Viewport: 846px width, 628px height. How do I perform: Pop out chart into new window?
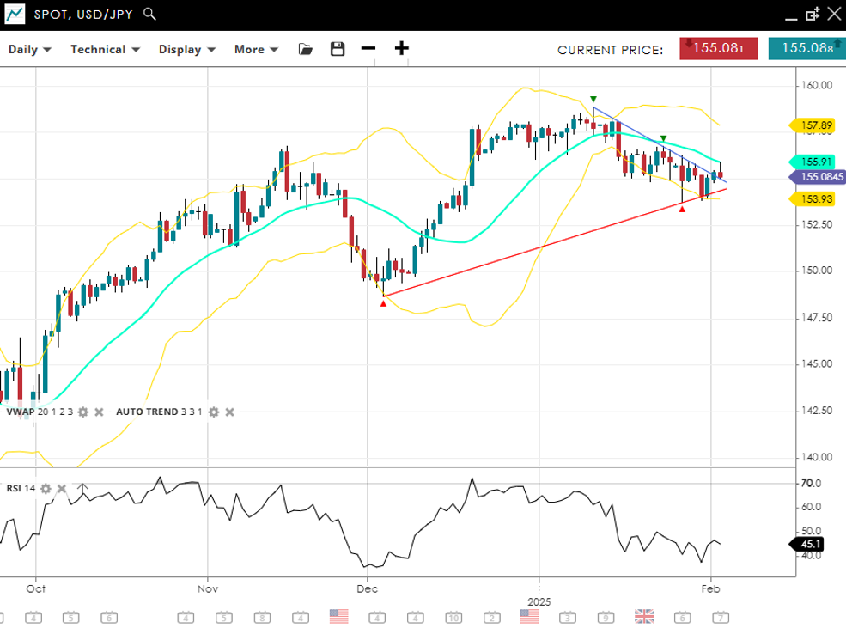812,14
